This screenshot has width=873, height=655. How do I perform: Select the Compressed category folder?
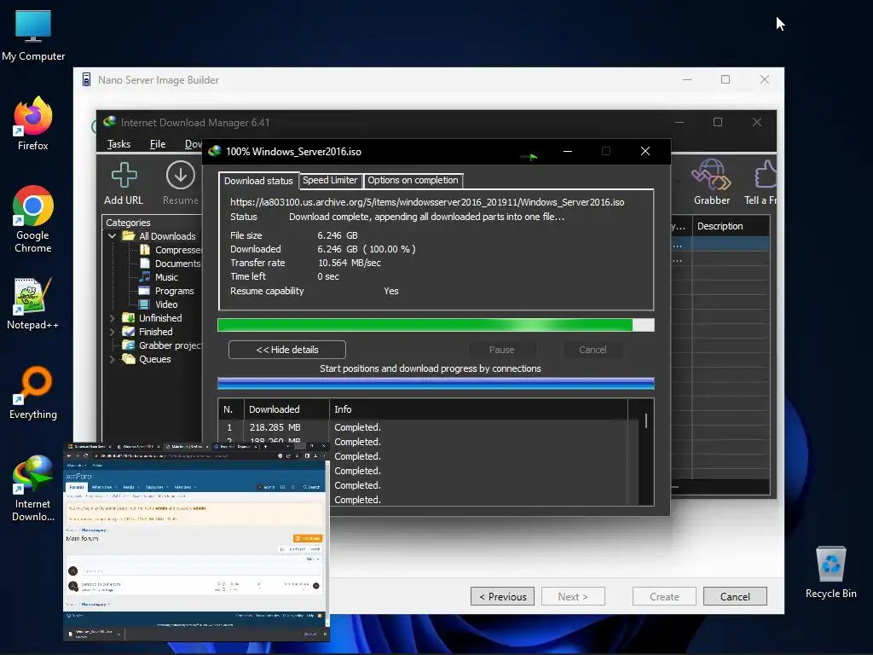coord(170,250)
